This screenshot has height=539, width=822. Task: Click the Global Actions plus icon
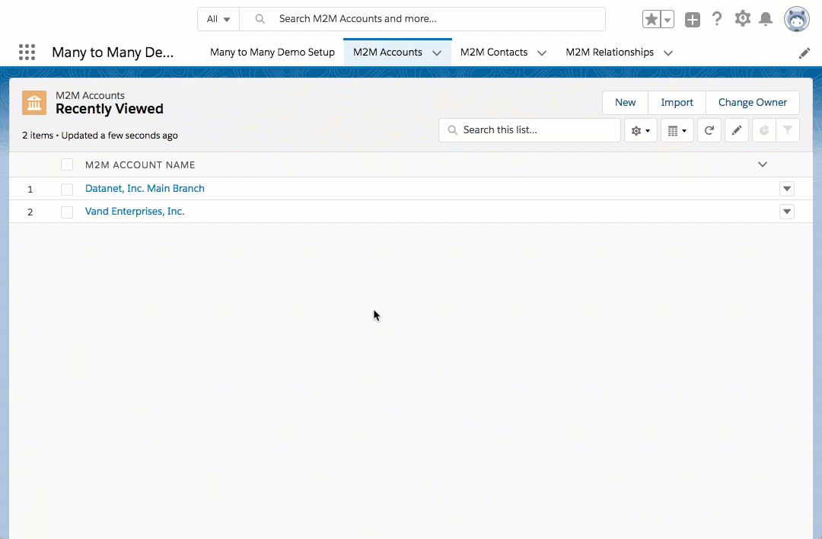tap(693, 20)
